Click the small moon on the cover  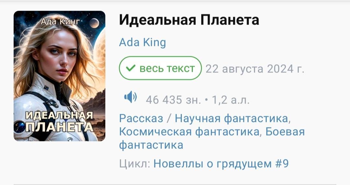[x=94, y=23]
